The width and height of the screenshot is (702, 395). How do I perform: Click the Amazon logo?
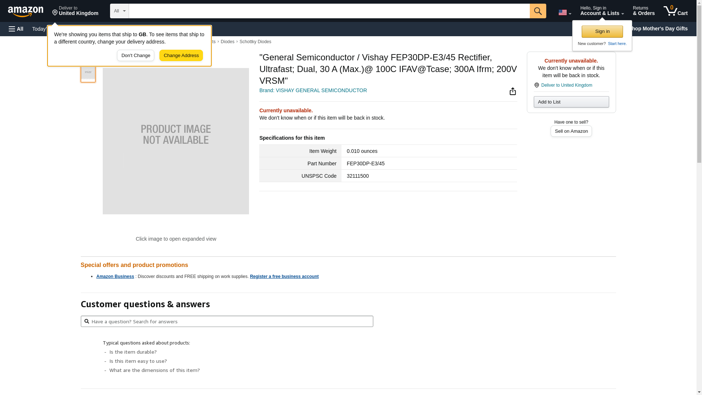[26, 11]
